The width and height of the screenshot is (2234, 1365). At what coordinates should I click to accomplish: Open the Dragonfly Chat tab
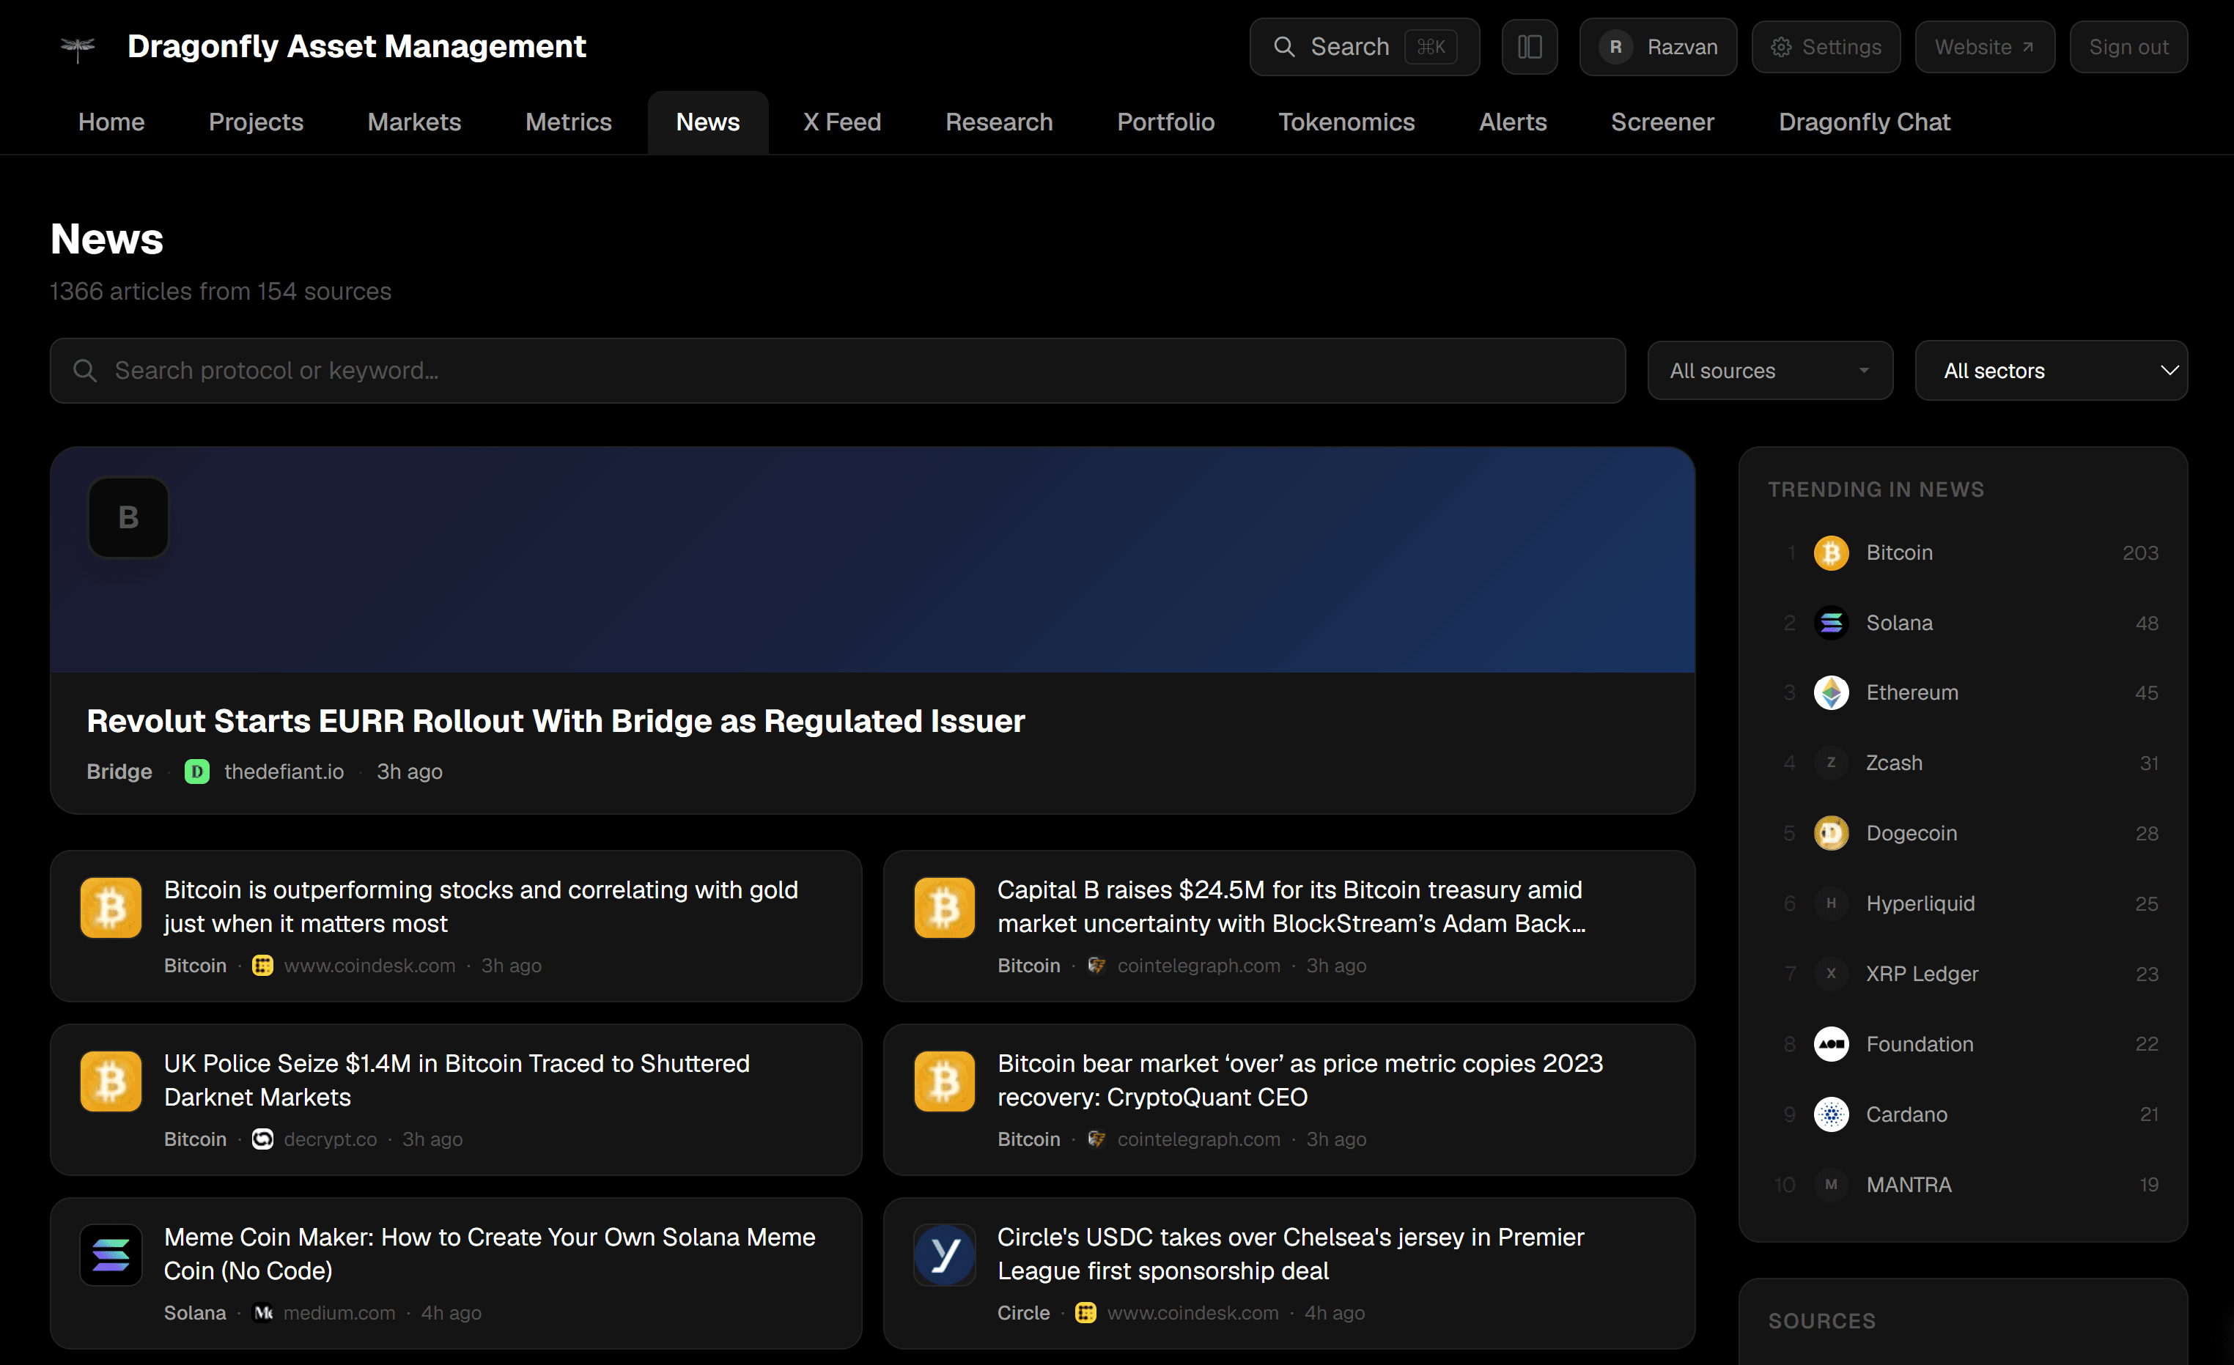[1863, 122]
